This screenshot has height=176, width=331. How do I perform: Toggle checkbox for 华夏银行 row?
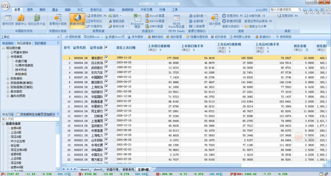point(106,106)
